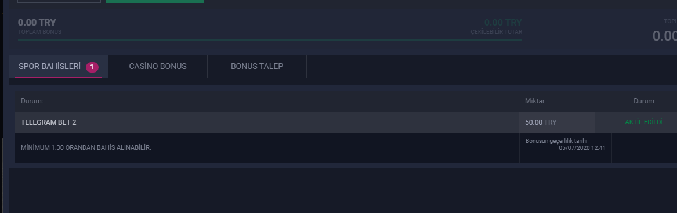Click the Miktar column header
The height and width of the screenshot is (213, 677).
coord(534,101)
